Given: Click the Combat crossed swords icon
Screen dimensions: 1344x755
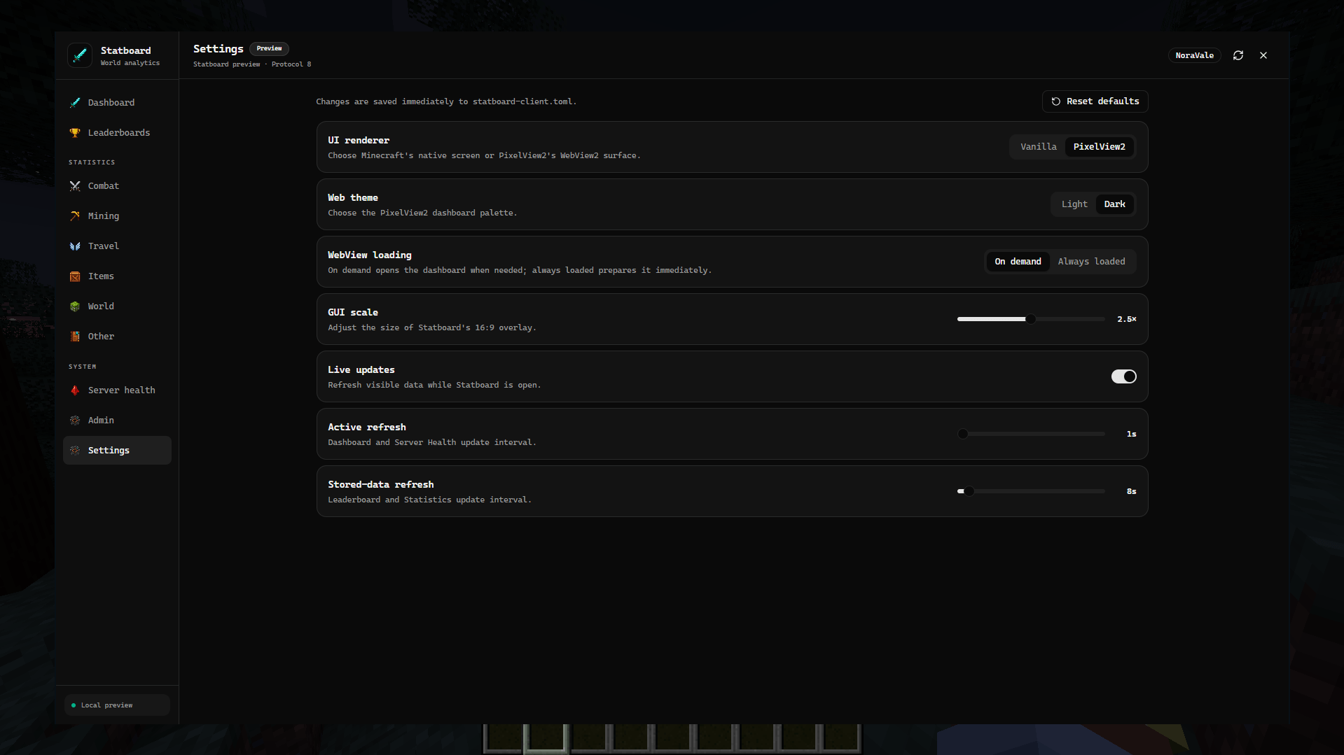Looking at the screenshot, I should (75, 186).
